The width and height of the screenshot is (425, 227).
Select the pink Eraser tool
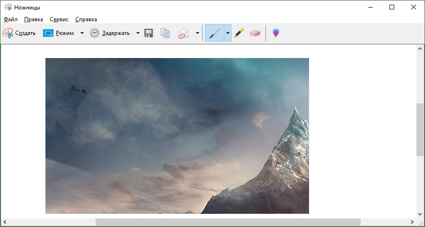tap(255, 33)
